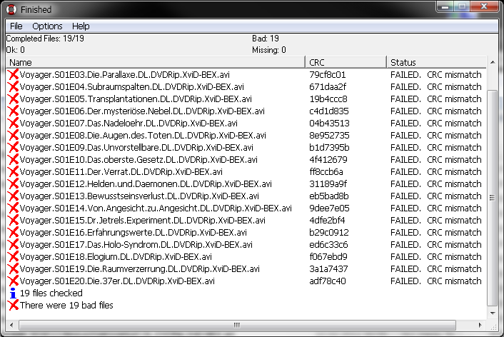Click the red X icon for S01E10 Das.oberste.Gesetz

13,160
